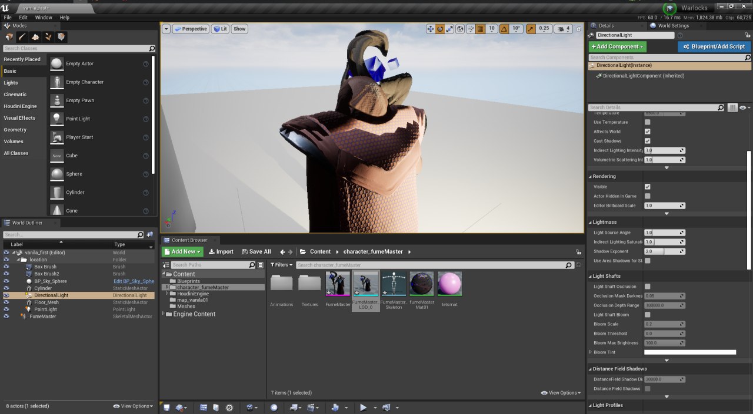This screenshot has height=414, width=753.
Task: Click Save All button
Action: coord(256,251)
